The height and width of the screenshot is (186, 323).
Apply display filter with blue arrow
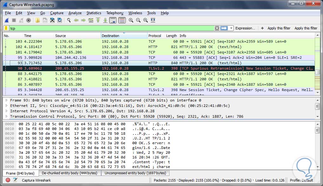[x=224, y=28]
